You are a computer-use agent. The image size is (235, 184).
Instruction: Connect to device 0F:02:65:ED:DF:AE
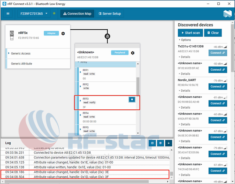(x=218, y=70)
